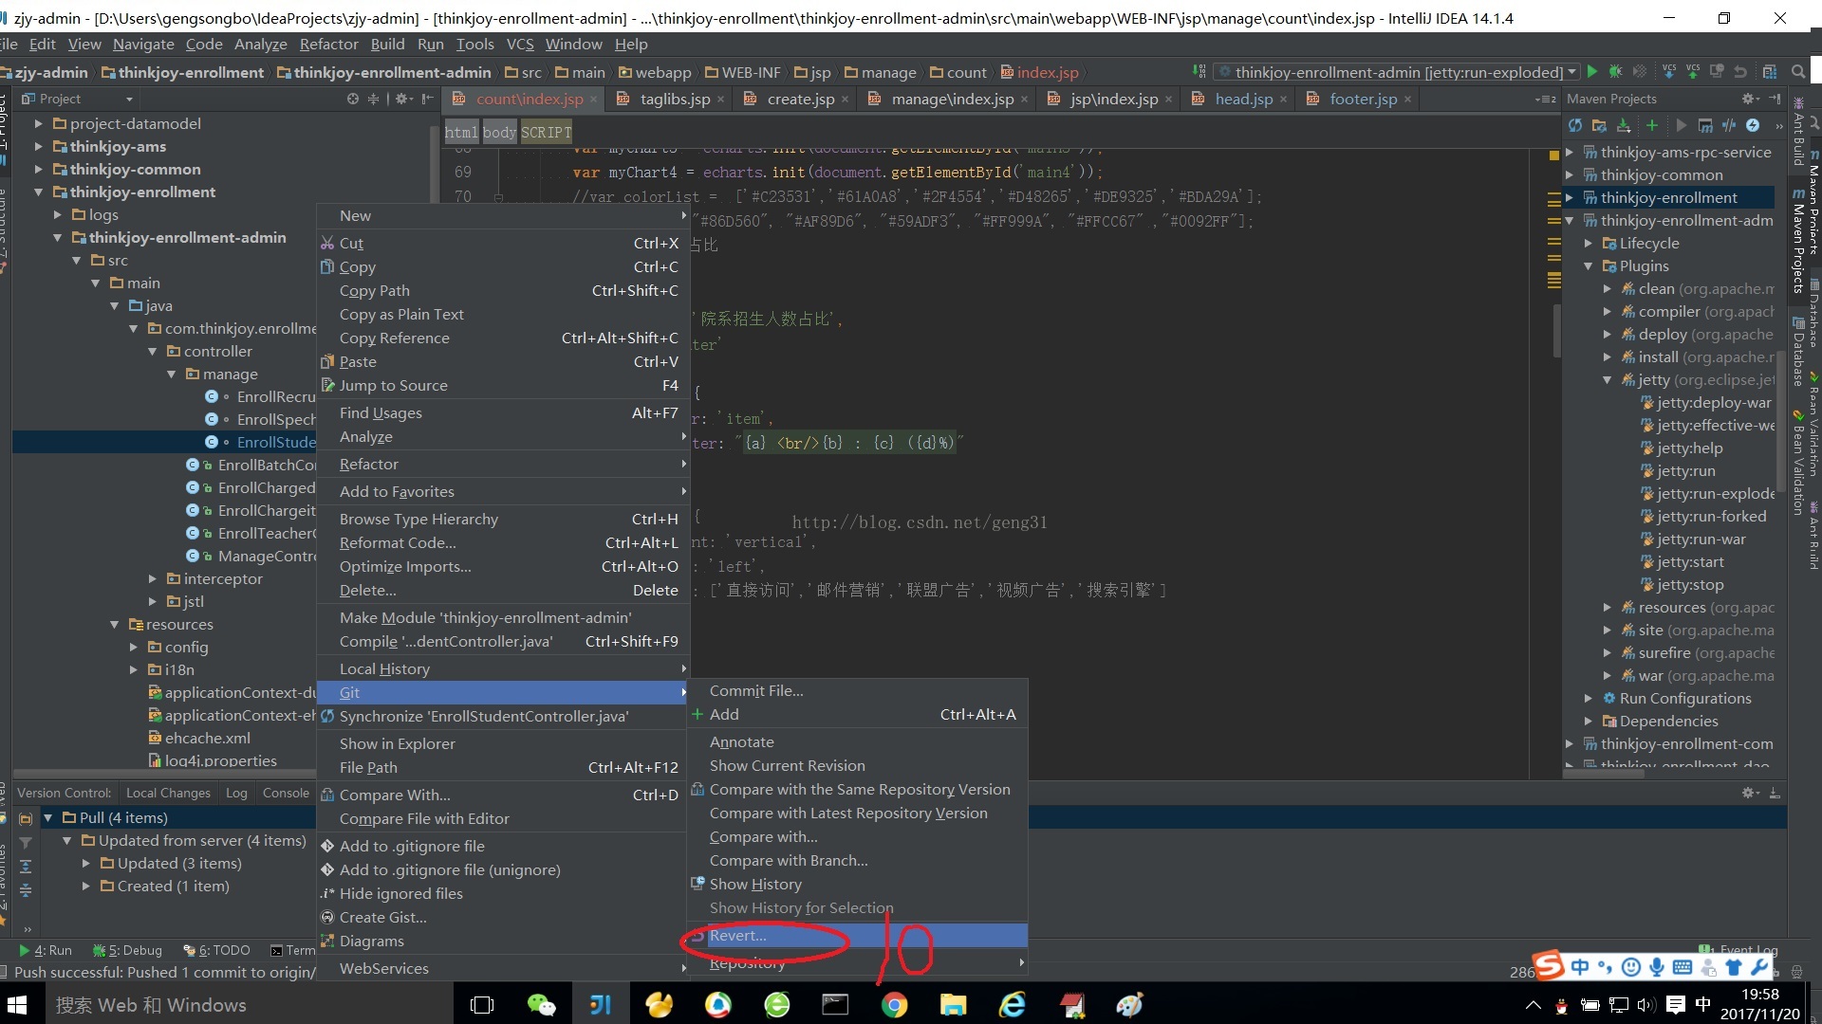
Task: Click Synchronize EnrollStudentController.java option
Action: coord(486,714)
